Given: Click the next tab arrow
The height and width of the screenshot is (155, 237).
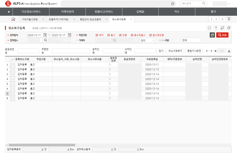Looking at the screenshot, I should pyautogui.click(x=216, y=19).
